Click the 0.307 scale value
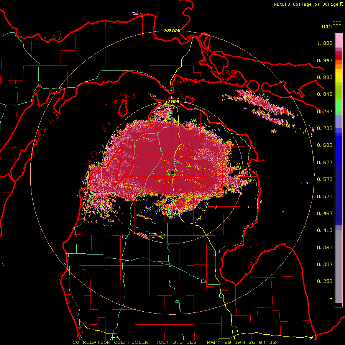The height and width of the screenshot is (345, 345). (325, 264)
